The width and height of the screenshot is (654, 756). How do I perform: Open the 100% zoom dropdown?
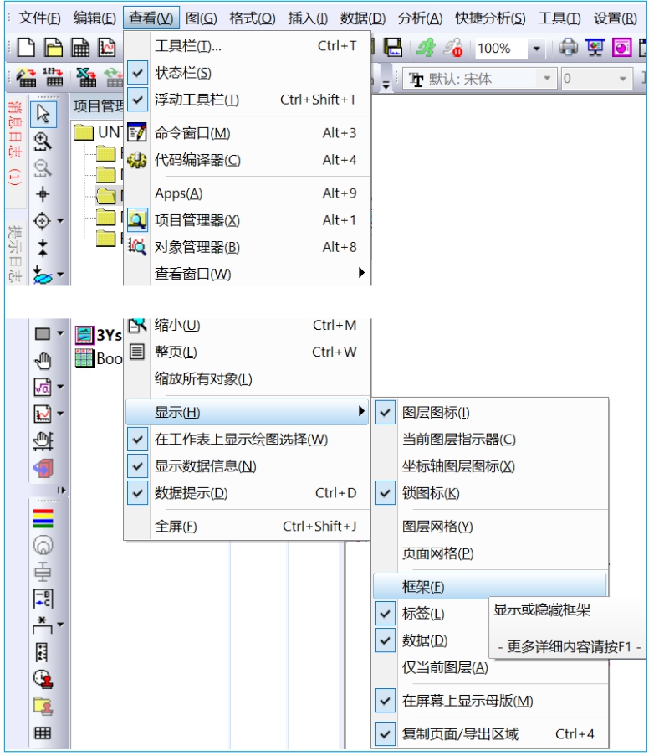click(536, 49)
